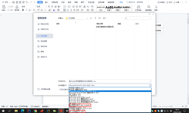Open the font name dropdown
Screen dimensions: 189x113
click(x=36, y=6)
